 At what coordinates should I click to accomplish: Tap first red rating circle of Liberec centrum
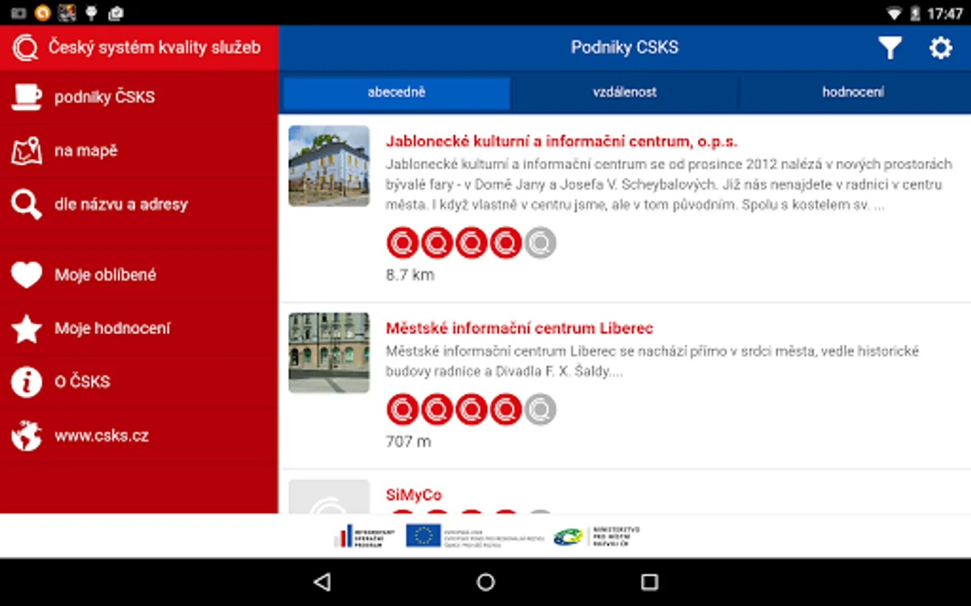(403, 409)
